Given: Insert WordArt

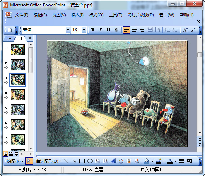Looking at the screenshot, I should [113, 161].
